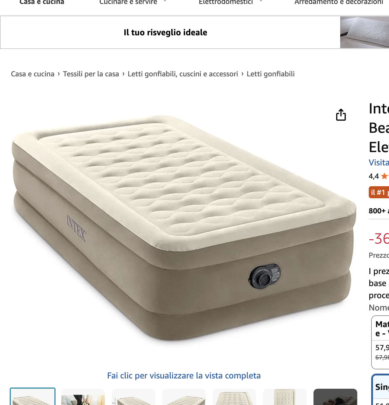389x405 pixels.
Task: Click the orange 'il #1' bestseller badge
Action: (379, 192)
